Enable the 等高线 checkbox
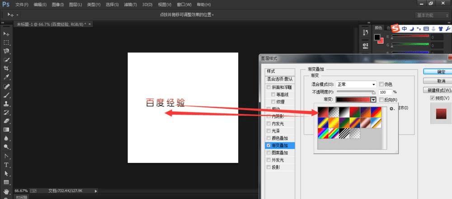 pos(273,94)
